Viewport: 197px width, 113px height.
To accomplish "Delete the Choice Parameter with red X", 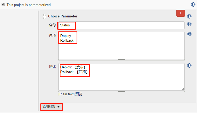I will click(181, 13).
